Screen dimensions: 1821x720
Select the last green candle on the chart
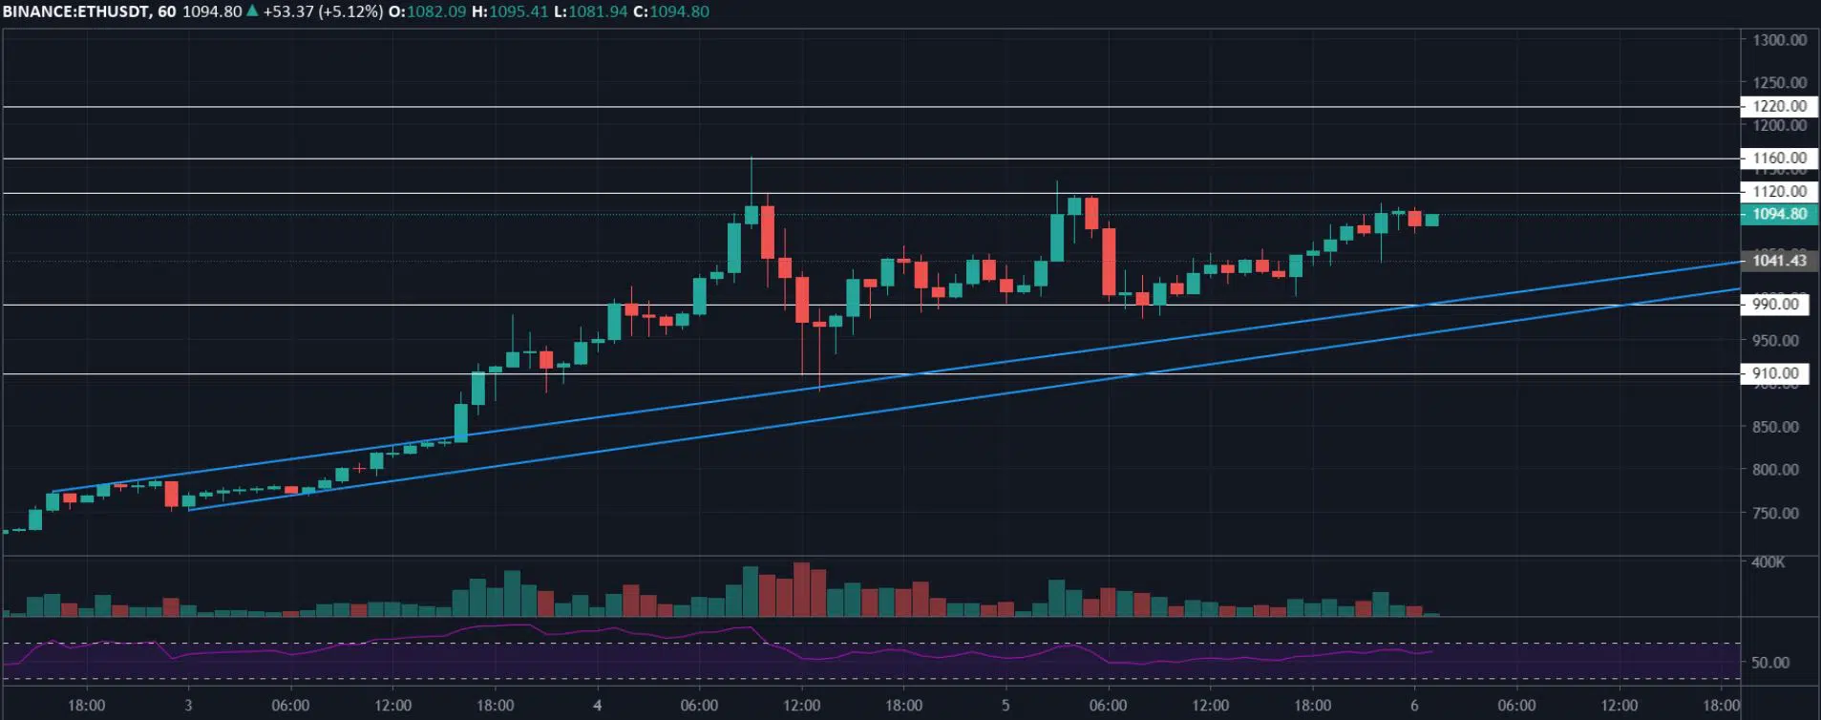[1432, 221]
